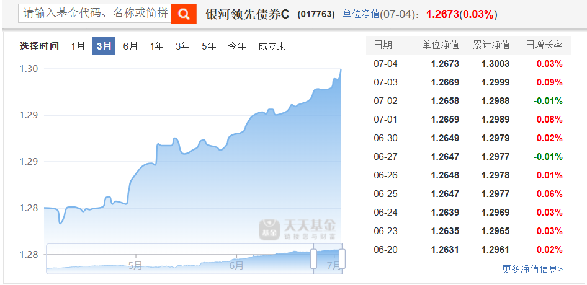The image size is (587, 285).
Task: Switch chart to 3年 range
Action: point(182,46)
